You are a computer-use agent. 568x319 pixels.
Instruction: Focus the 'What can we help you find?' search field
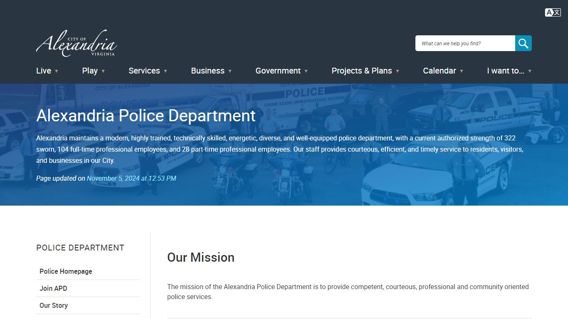click(x=465, y=43)
